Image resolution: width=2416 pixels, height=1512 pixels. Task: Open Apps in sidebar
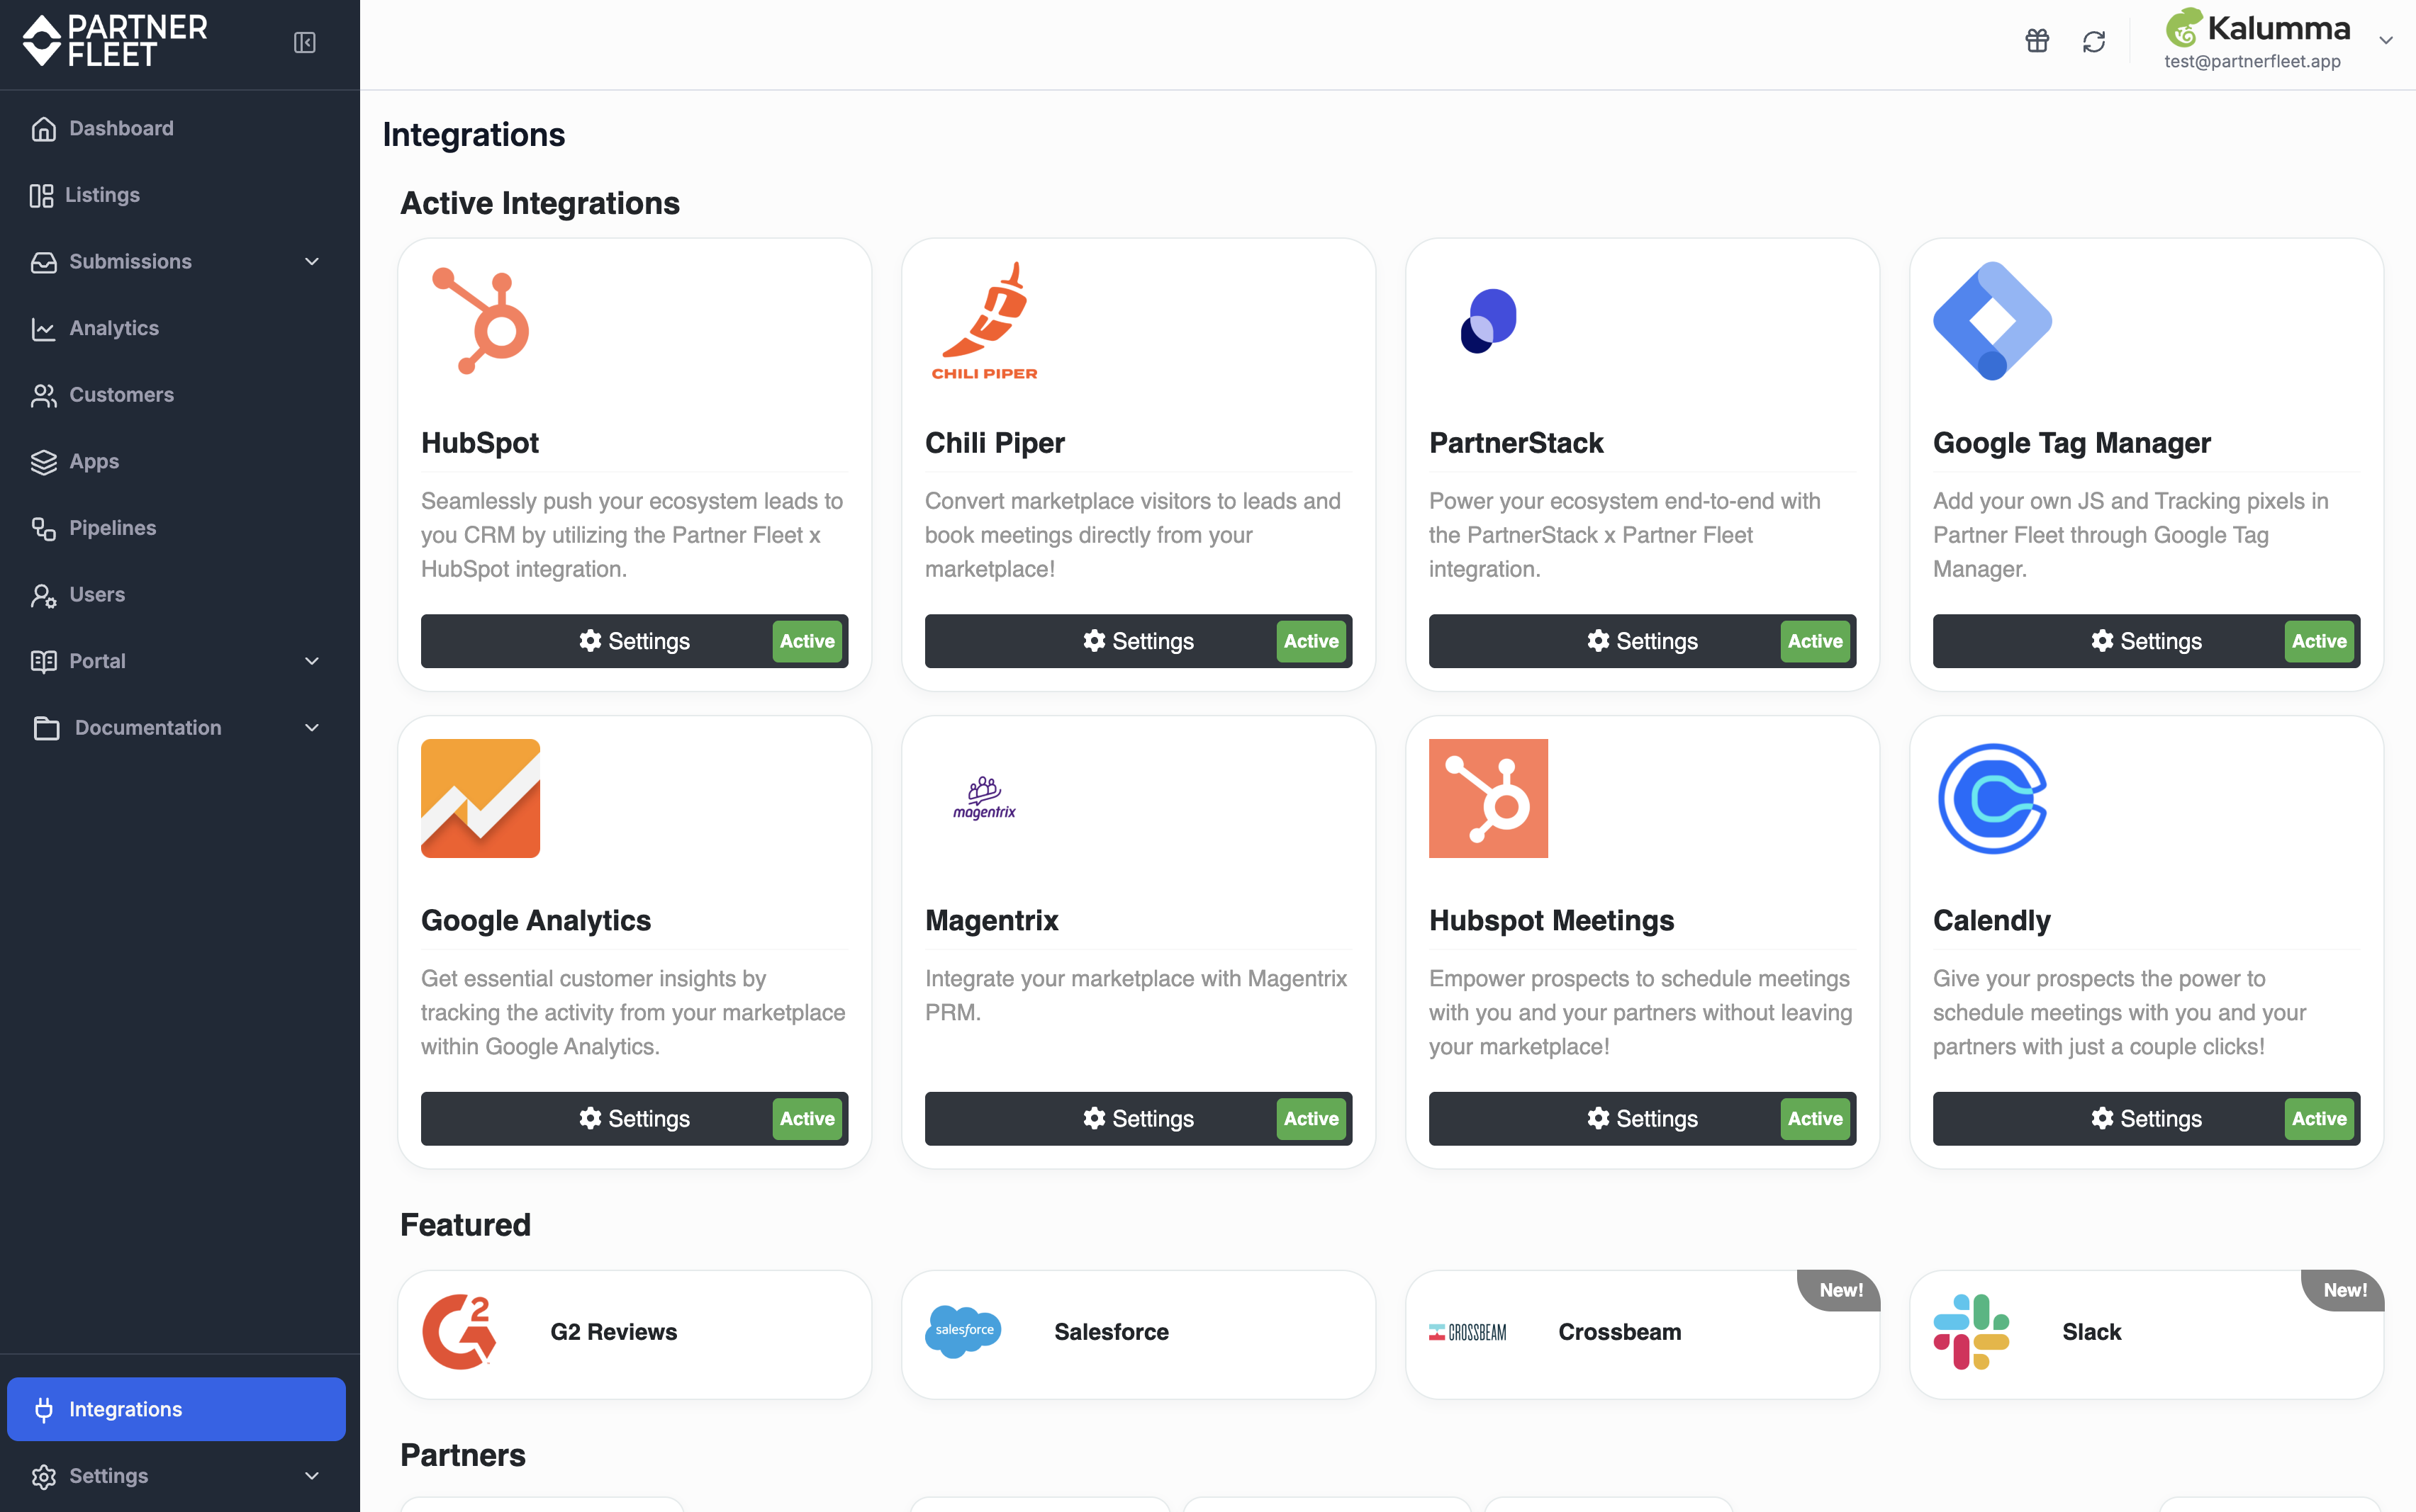[x=94, y=462]
